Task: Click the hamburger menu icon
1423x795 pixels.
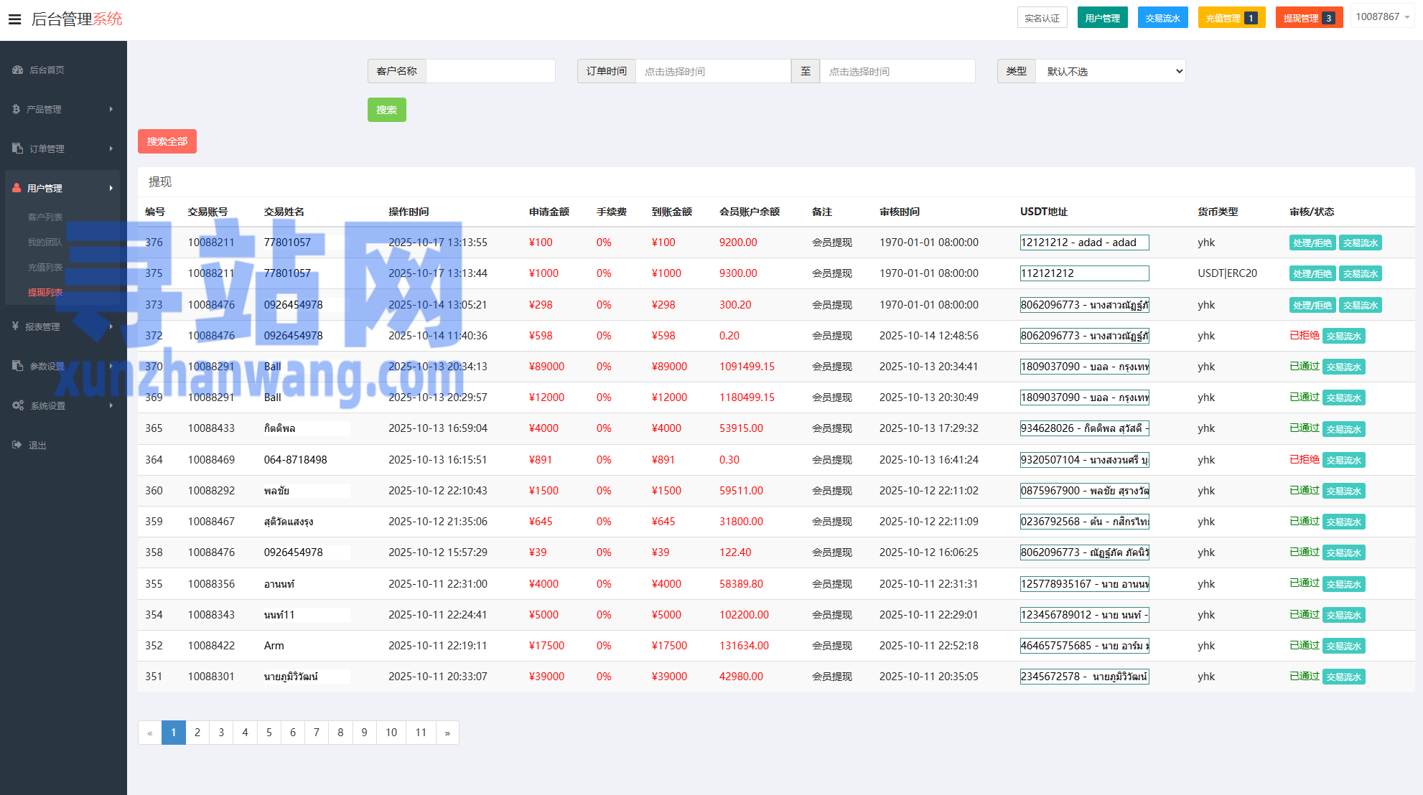Action: point(14,19)
